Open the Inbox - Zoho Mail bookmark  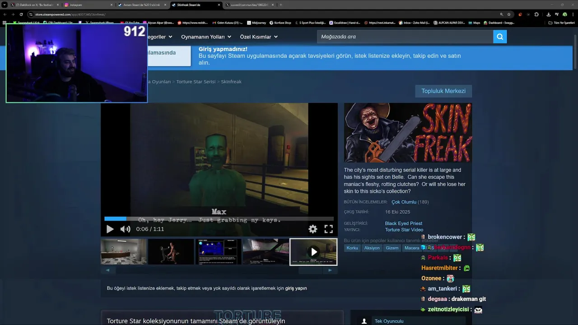(414, 23)
